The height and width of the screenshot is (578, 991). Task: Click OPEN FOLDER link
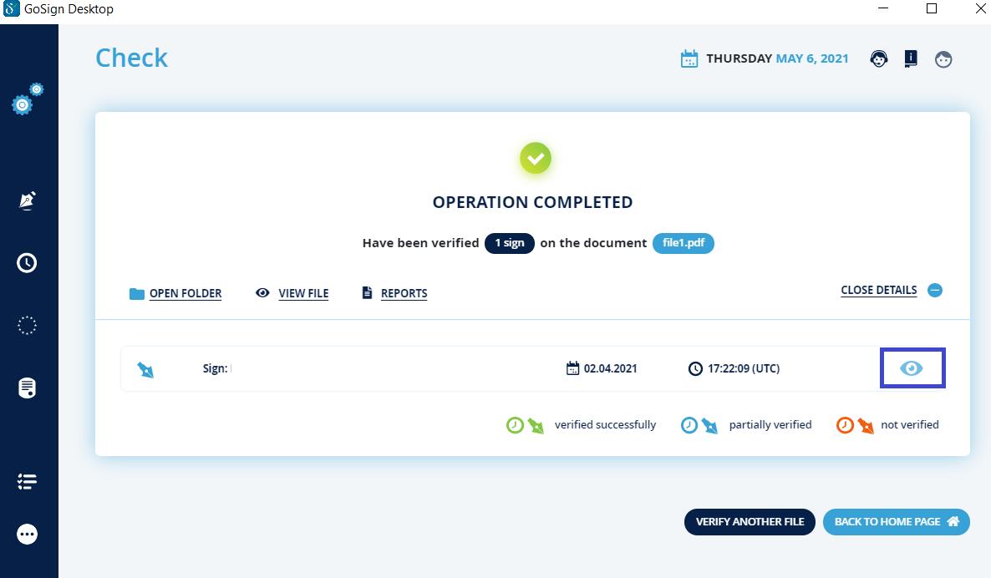click(x=185, y=293)
